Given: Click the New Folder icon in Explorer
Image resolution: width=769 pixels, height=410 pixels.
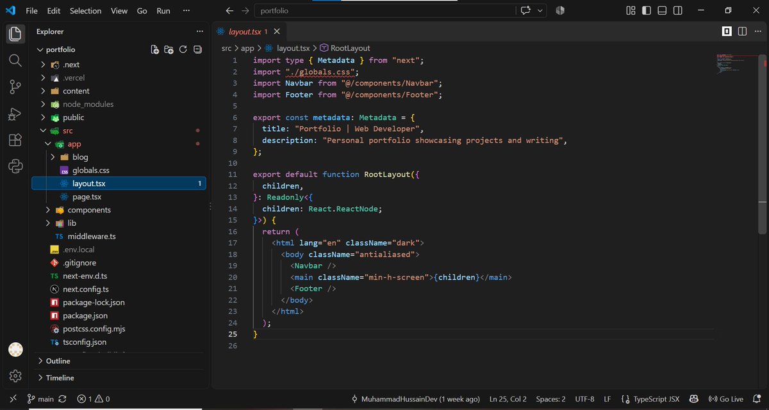Looking at the screenshot, I should point(169,49).
